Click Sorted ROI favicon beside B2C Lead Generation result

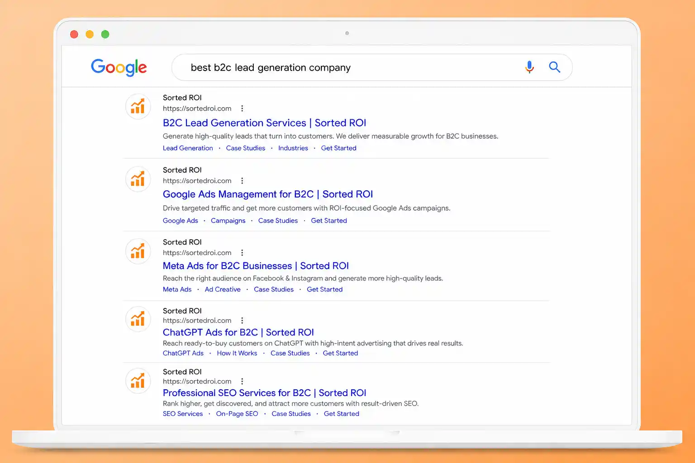pos(138,107)
